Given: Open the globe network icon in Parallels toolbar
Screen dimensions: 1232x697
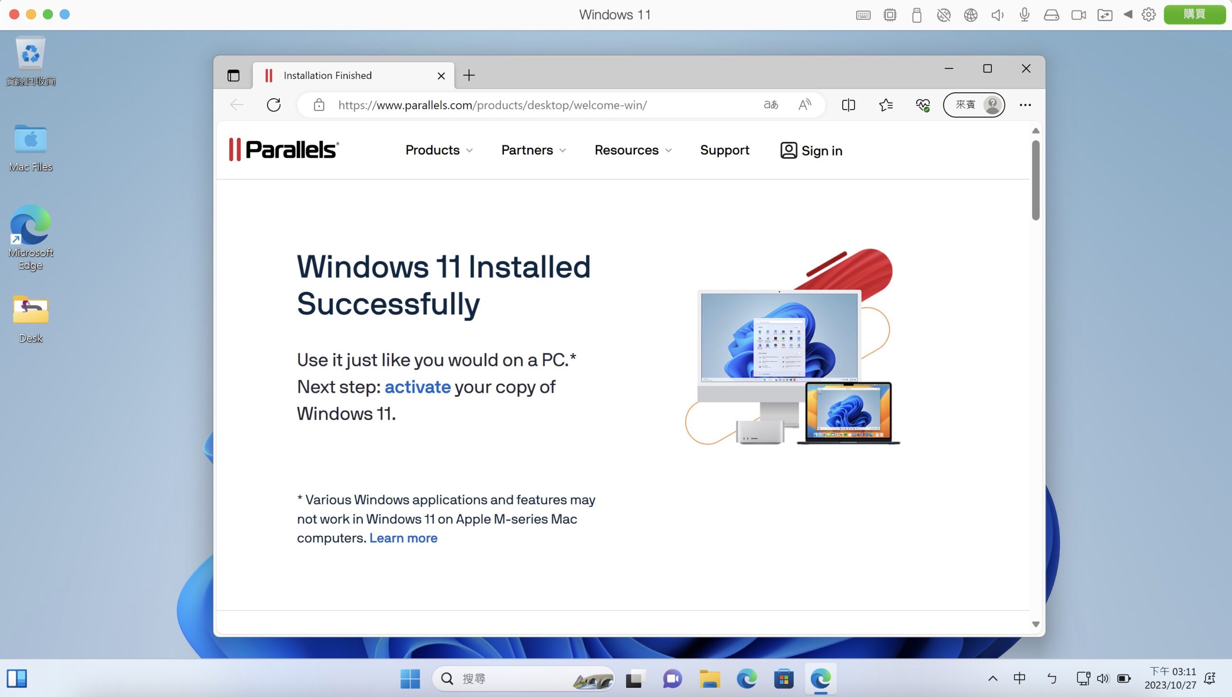Looking at the screenshot, I should (971, 15).
